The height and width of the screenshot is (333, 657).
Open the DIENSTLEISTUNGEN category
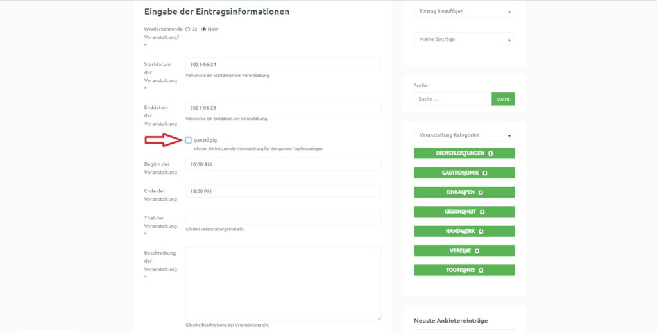[465, 153]
